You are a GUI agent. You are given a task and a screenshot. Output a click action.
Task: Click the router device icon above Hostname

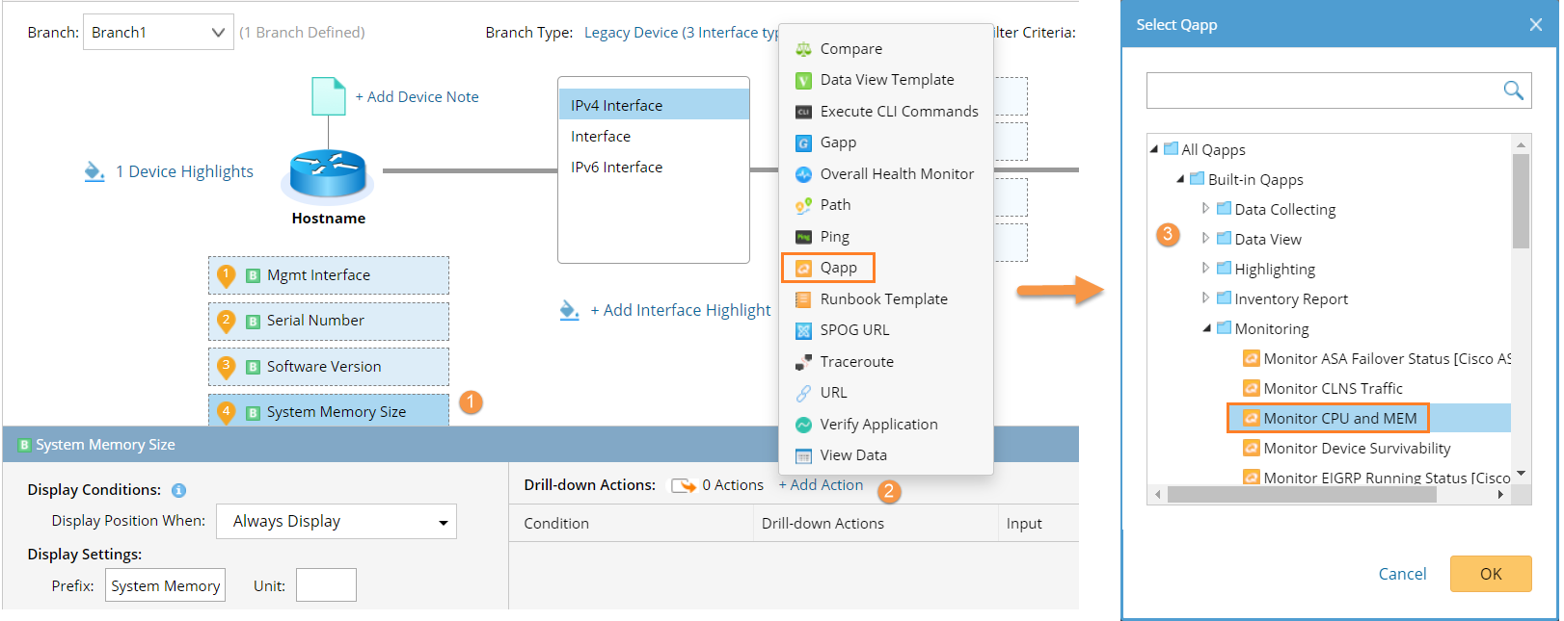coord(328,174)
